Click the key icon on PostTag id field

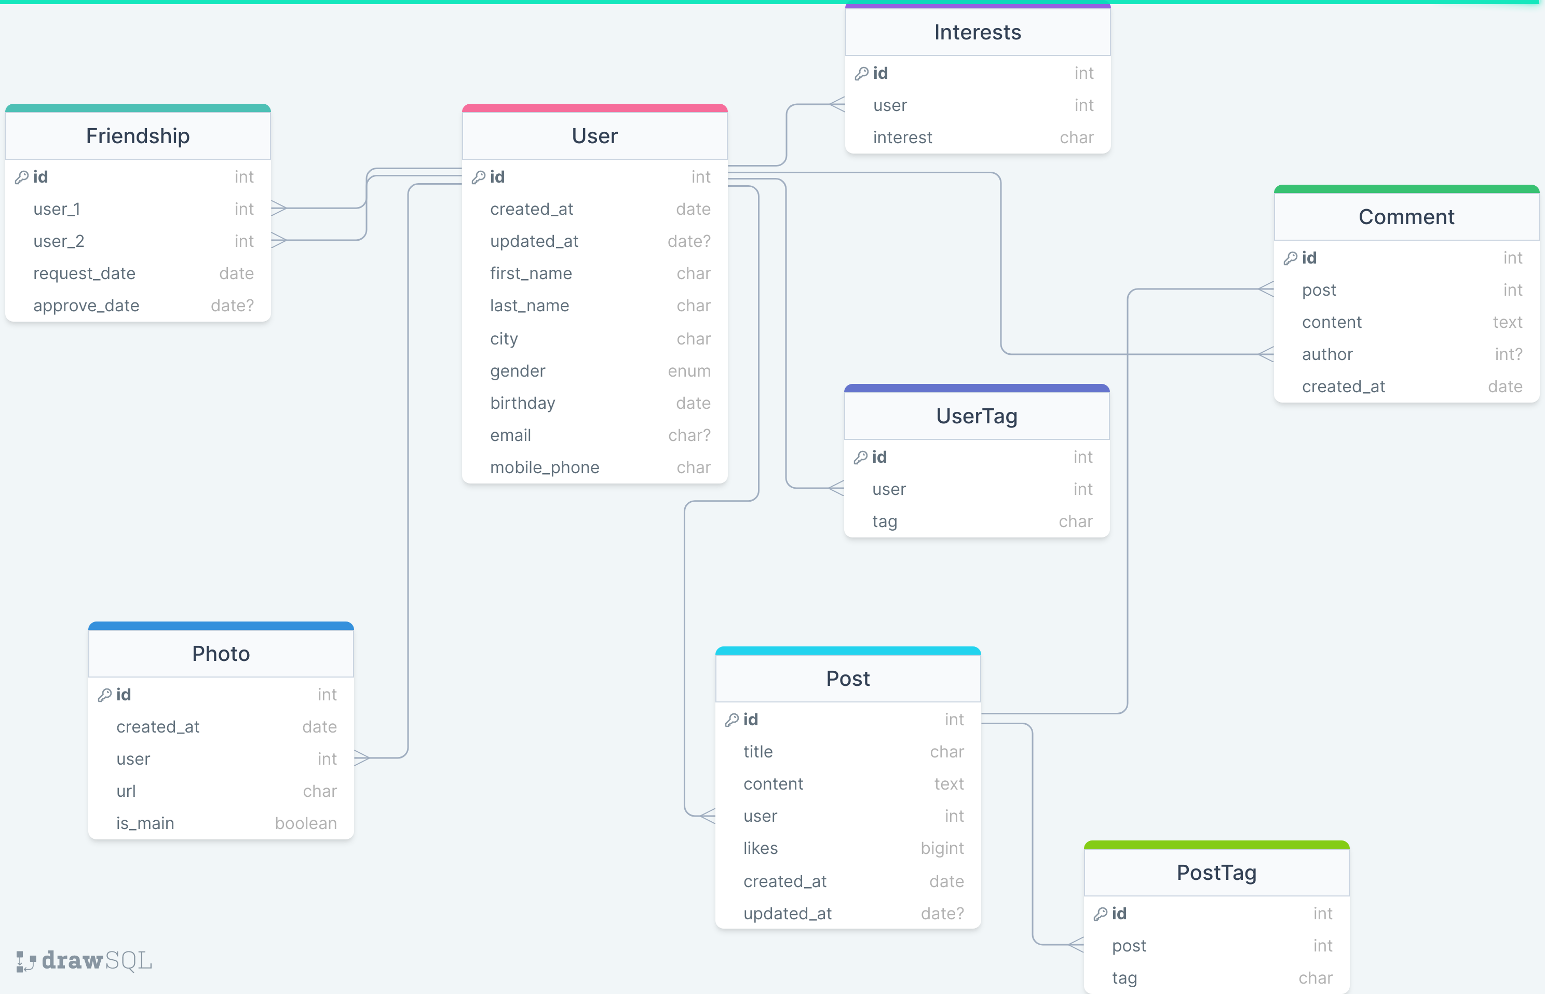pos(1101,913)
